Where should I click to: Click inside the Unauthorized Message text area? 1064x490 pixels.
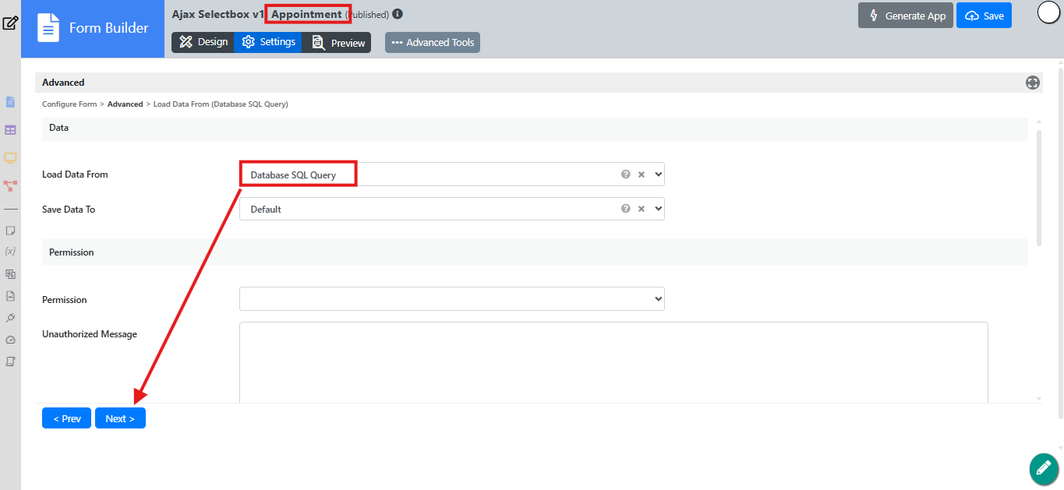click(613, 362)
